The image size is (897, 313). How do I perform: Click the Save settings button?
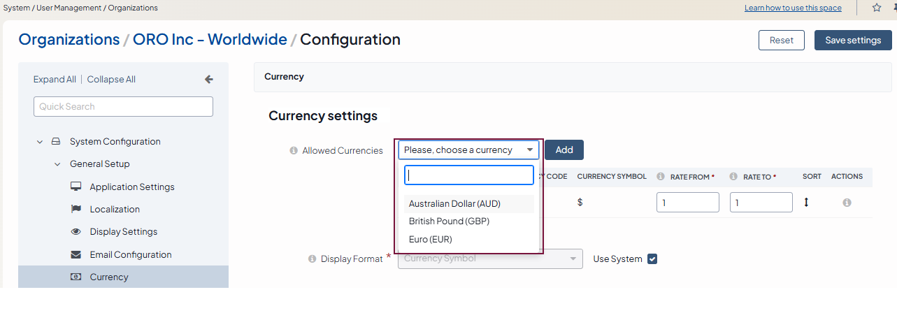pyautogui.click(x=852, y=41)
